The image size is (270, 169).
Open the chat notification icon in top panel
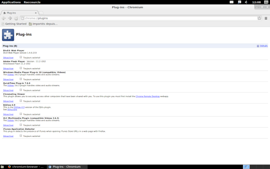[239, 2]
